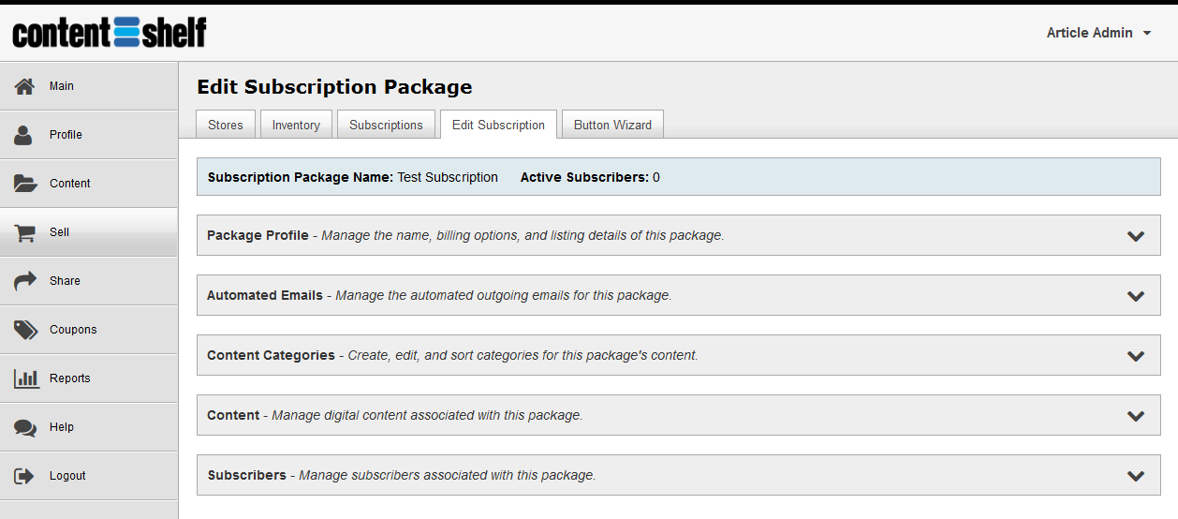Expand Content section chevron
Screen dimensions: 1178x519
(x=1136, y=416)
